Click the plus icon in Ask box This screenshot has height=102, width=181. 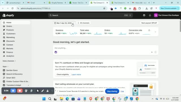click(x=152, y=52)
